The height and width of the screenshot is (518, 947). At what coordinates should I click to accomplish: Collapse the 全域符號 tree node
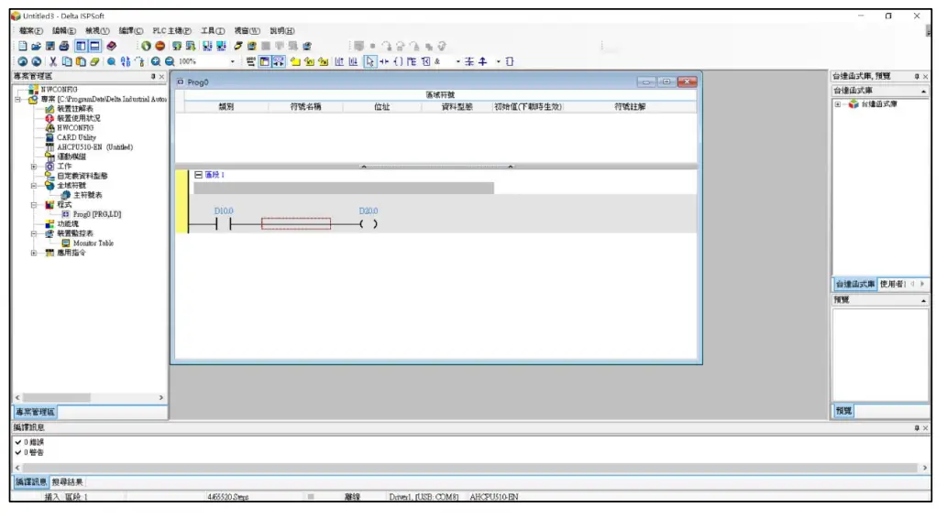coord(34,186)
